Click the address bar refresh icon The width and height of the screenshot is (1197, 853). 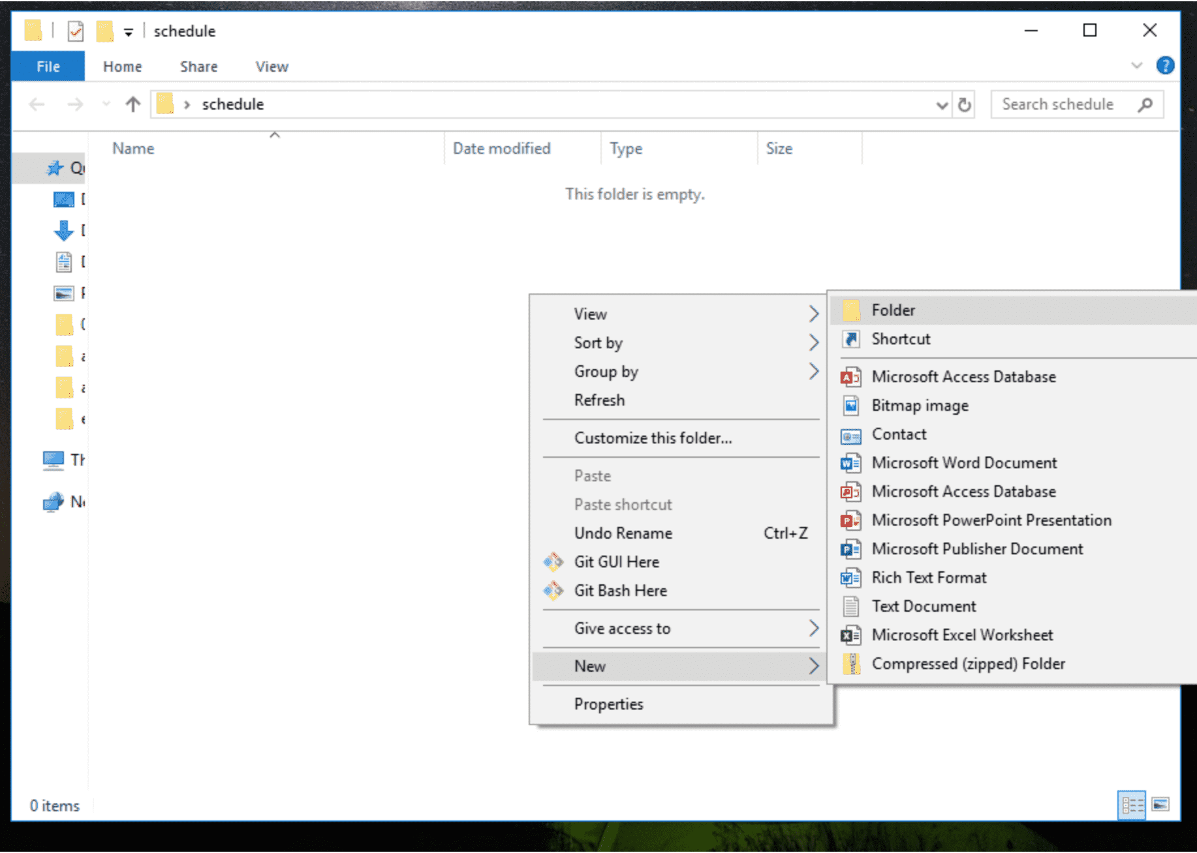964,104
